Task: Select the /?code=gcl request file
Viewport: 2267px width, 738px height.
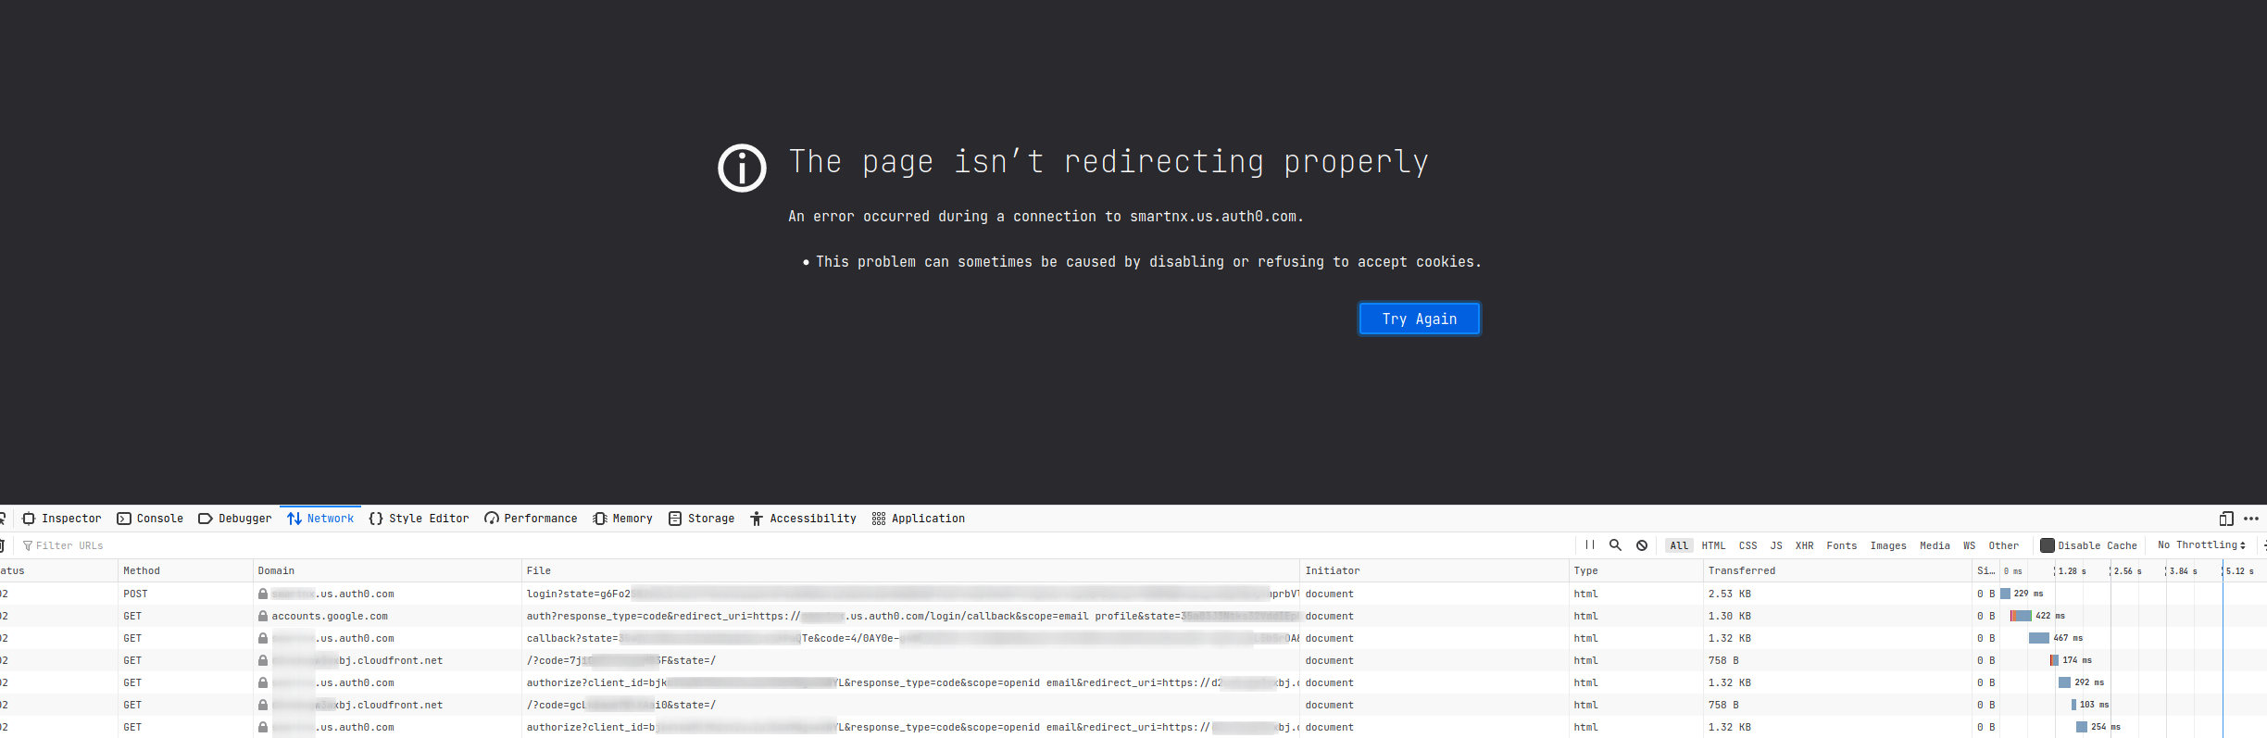Action: (910, 705)
